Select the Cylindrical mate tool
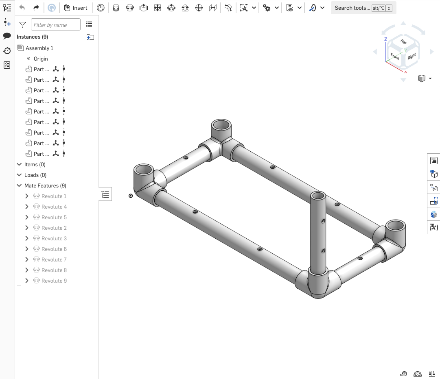 coord(171,8)
